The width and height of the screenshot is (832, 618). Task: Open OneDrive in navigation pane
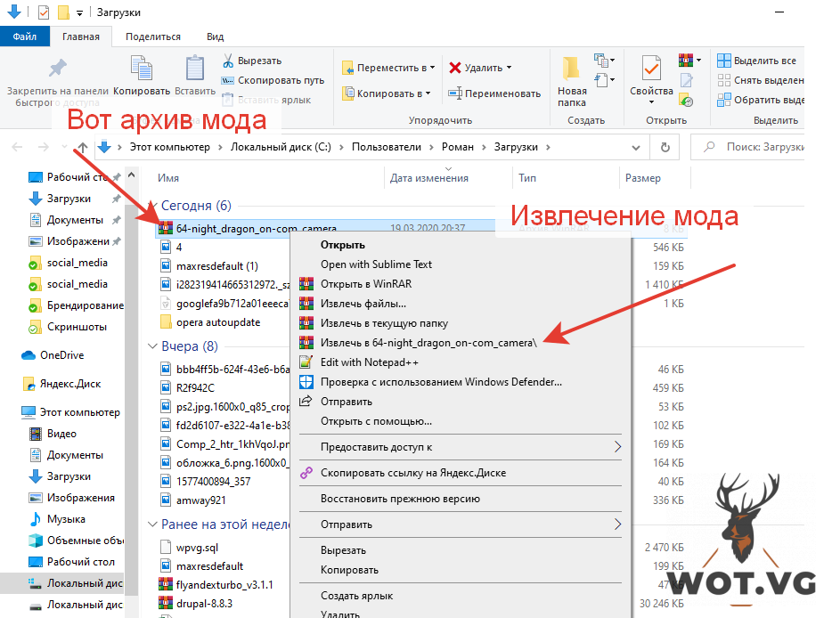coord(53,355)
